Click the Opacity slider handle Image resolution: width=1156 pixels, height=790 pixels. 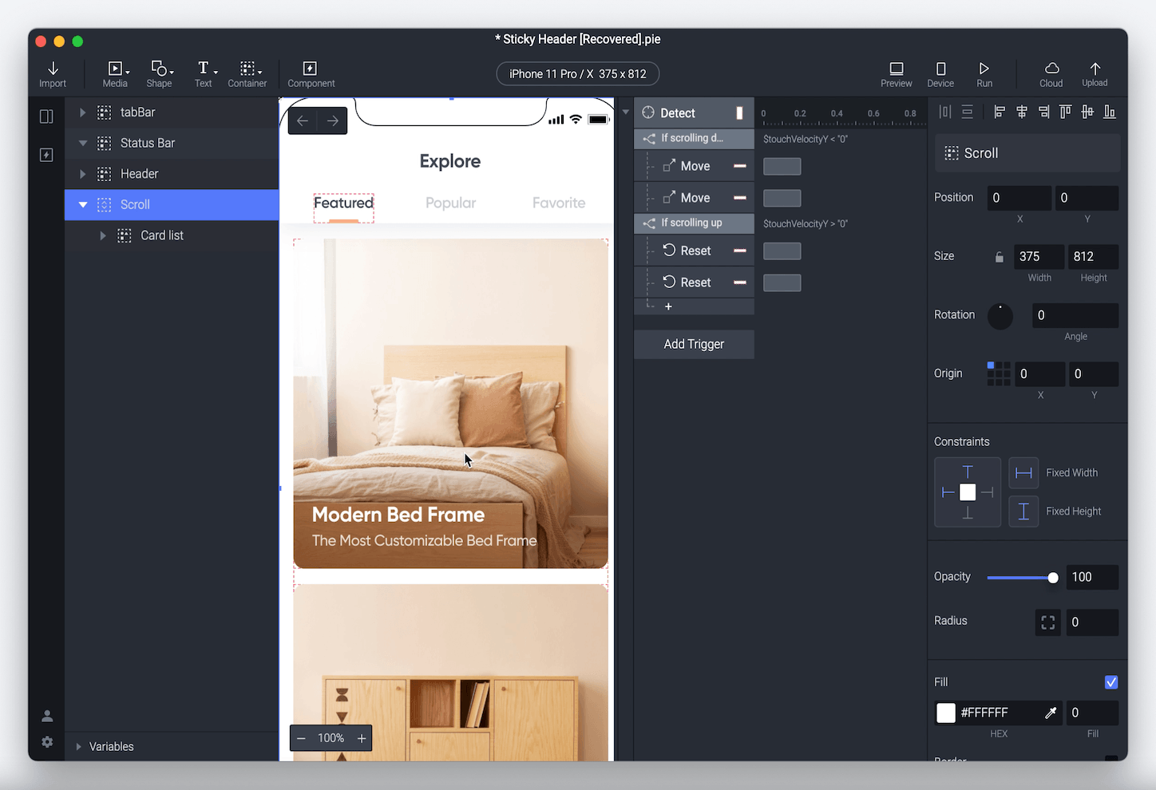tap(1053, 578)
